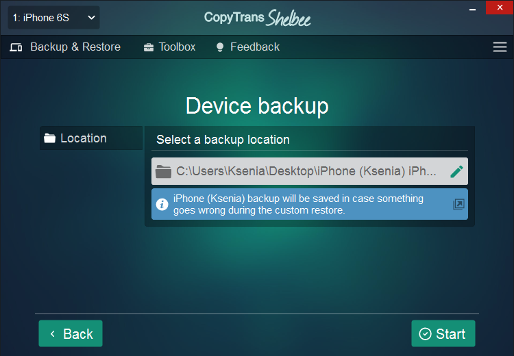The height and width of the screenshot is (356, 514).
Task: Click the Feedback lightbulb icon
Action: click(x=220, y=47)
